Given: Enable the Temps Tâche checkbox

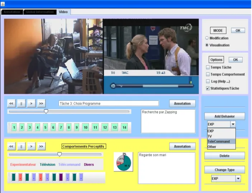Looking at the screenshot, I should pos(208,67).
